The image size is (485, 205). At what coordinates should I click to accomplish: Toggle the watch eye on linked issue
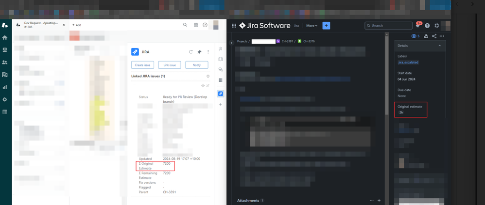pos(203,85)
